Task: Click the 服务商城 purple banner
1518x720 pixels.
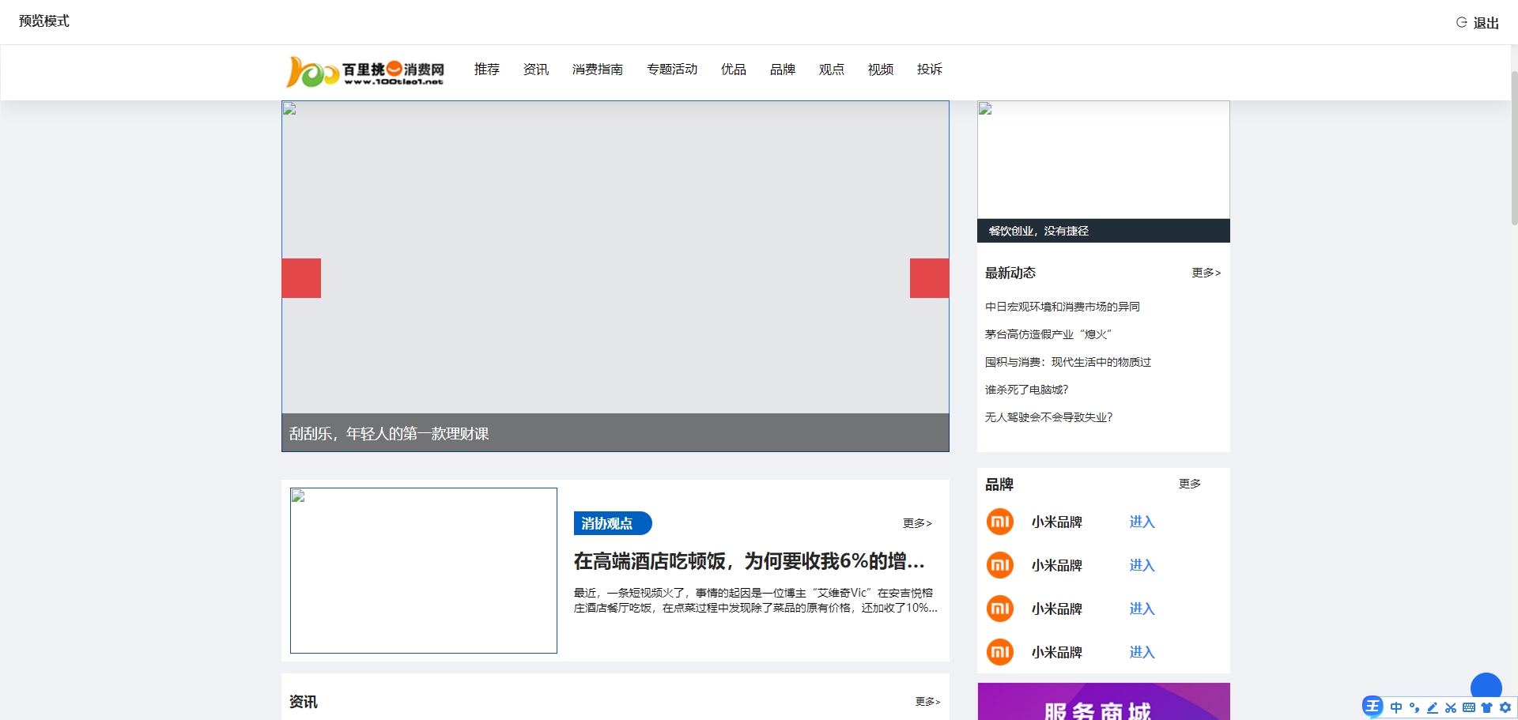Action: point(1103,702)
